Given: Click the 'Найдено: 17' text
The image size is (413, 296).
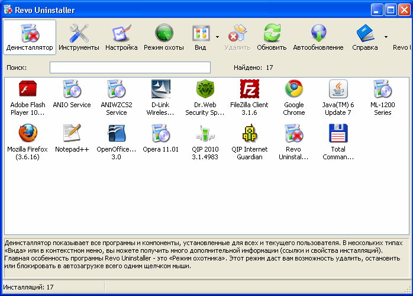Looking at the screenshot, I should pos(253,67).
